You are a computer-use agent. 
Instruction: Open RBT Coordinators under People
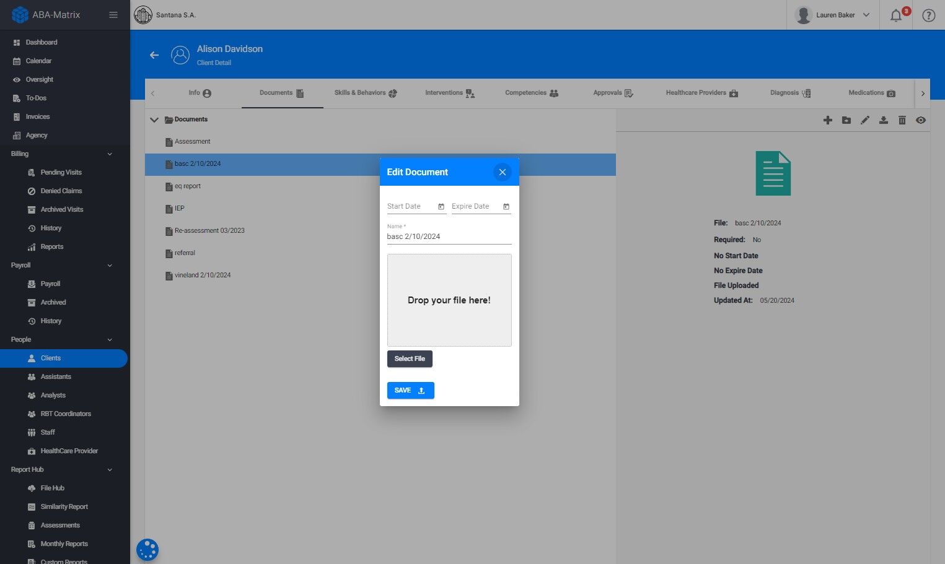tap(65, 414)
